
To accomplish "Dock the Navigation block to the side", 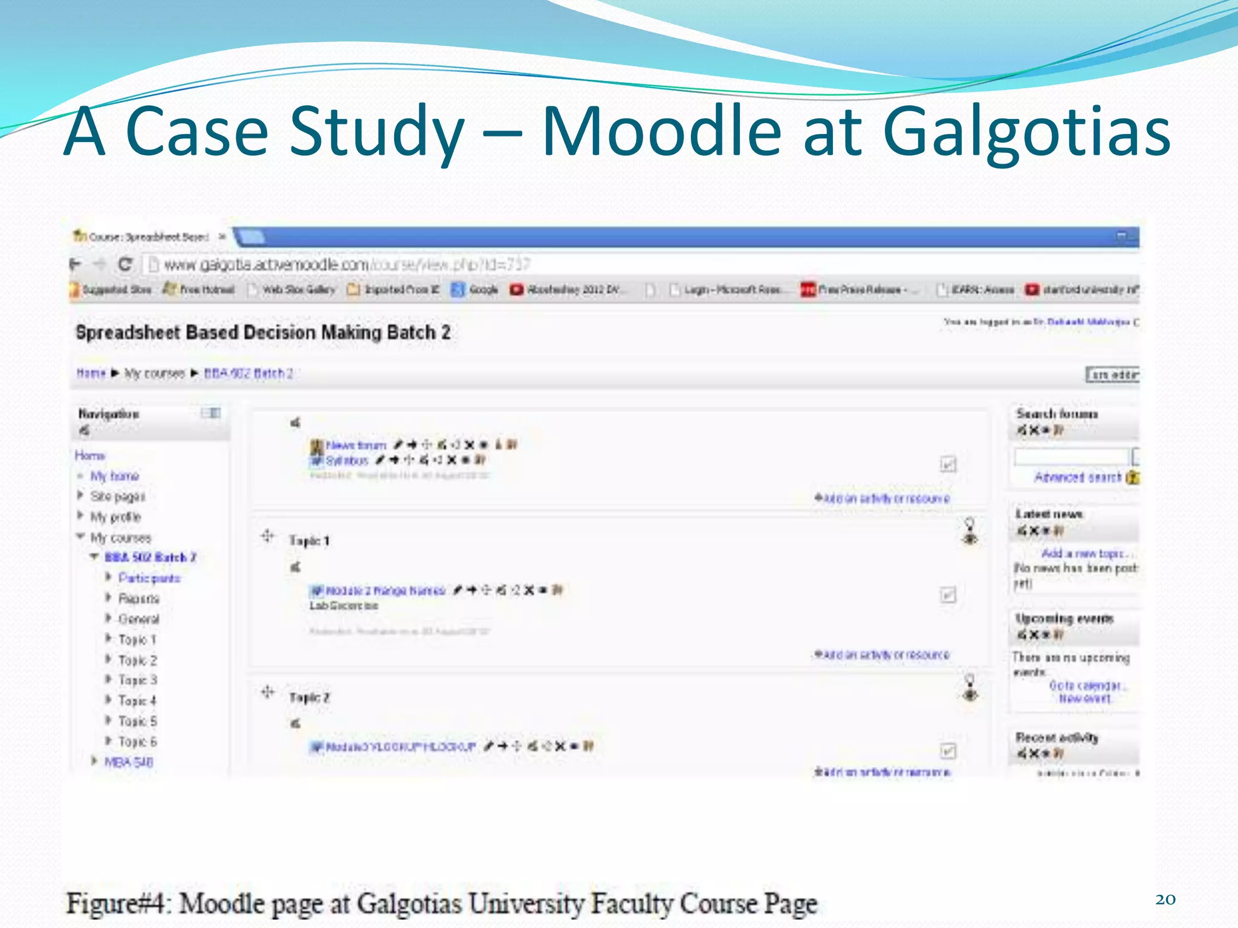I will click(211, 413).
